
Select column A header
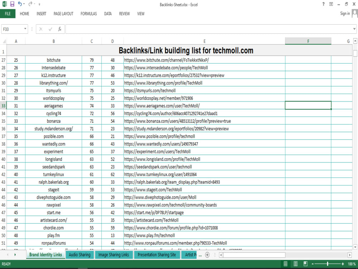click(16, 41)
